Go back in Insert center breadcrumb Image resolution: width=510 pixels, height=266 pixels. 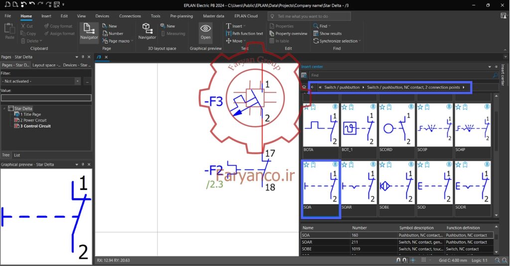tap(313, 88)
